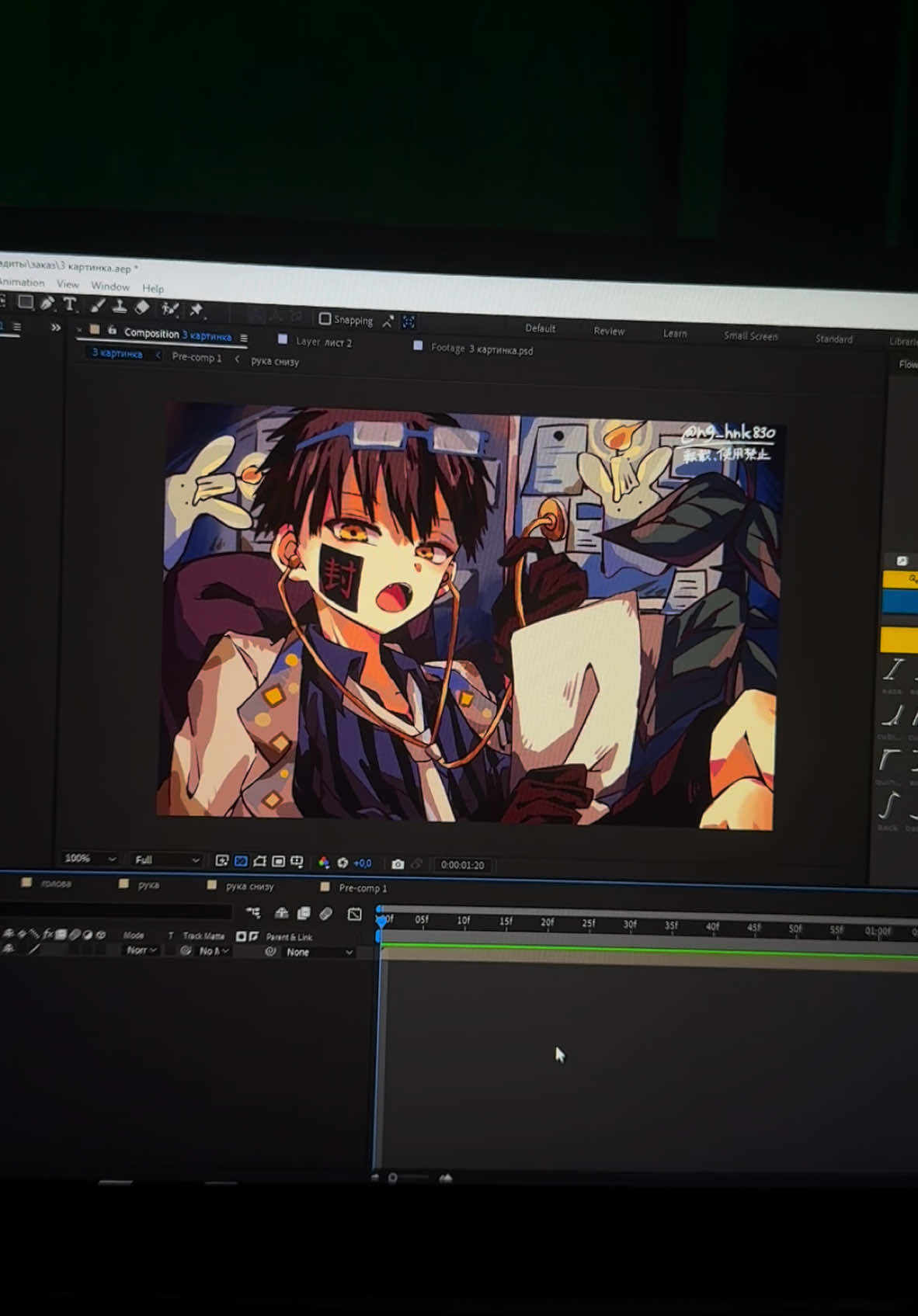Select the Pen tool
918x1316 pixels.
click(x=48, y=304)
